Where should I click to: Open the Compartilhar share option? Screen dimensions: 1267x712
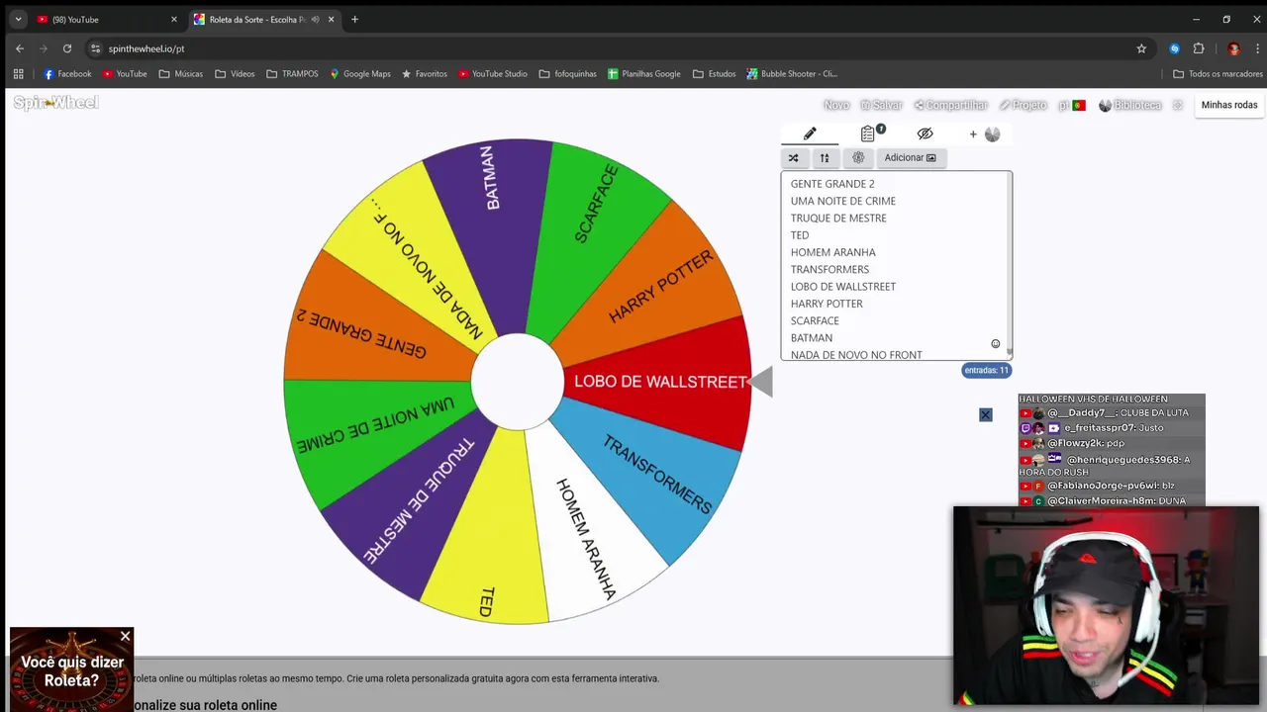click(x=951, y=105)
